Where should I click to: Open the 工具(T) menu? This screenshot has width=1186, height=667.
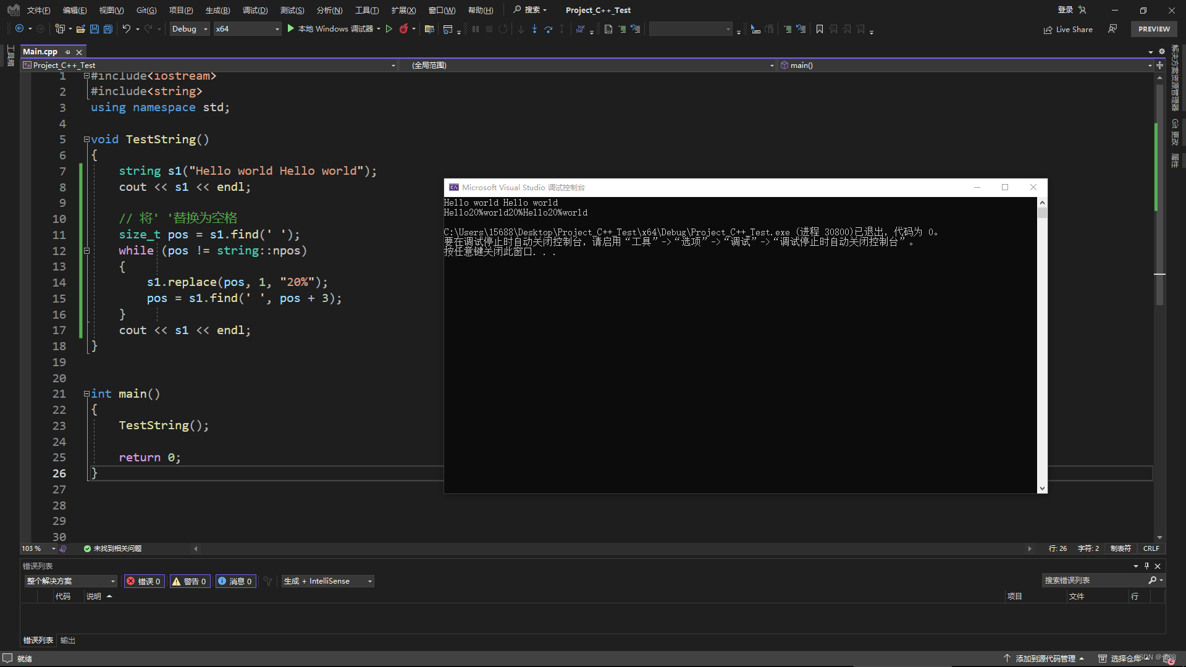(367, 10)
